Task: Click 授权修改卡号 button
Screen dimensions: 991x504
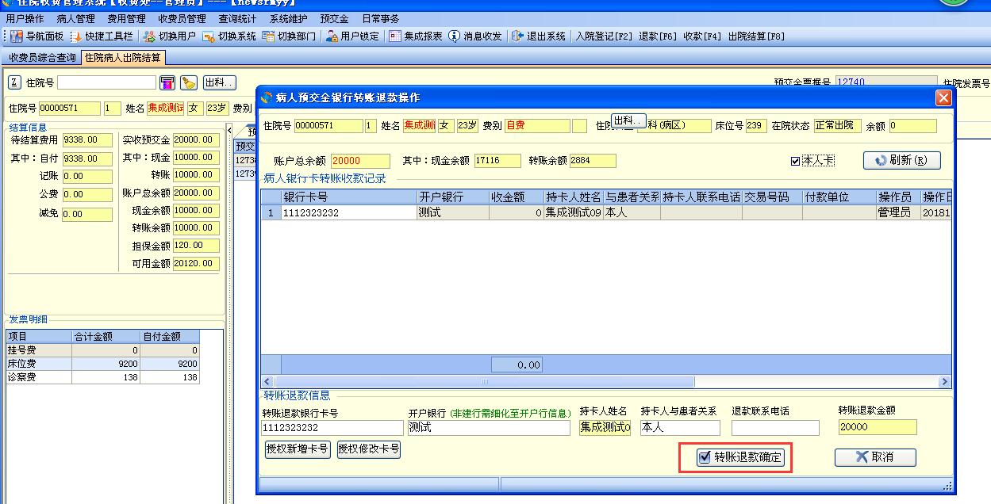Action: click(x=369, y=450)
